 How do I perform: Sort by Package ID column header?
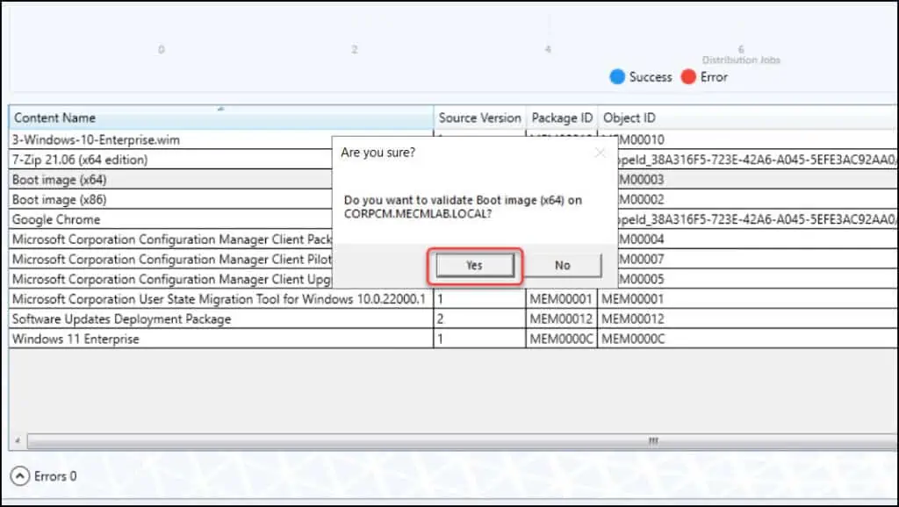[x=562, y=118]
